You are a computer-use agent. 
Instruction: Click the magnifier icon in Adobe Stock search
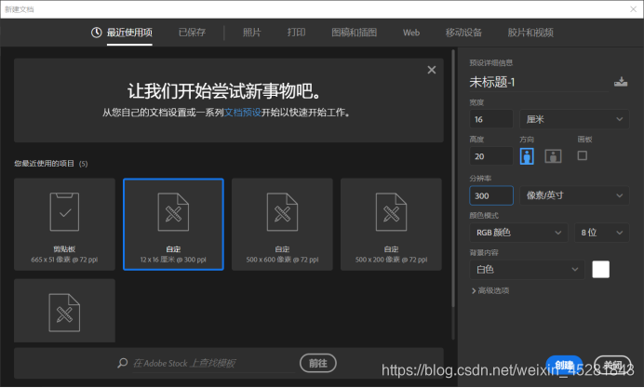pyautogui.click(x=123, y=363)
